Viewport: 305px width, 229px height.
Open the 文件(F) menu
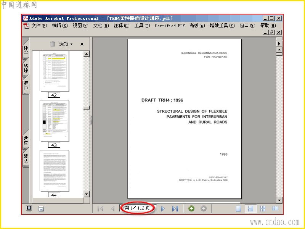tap(39, 26)
